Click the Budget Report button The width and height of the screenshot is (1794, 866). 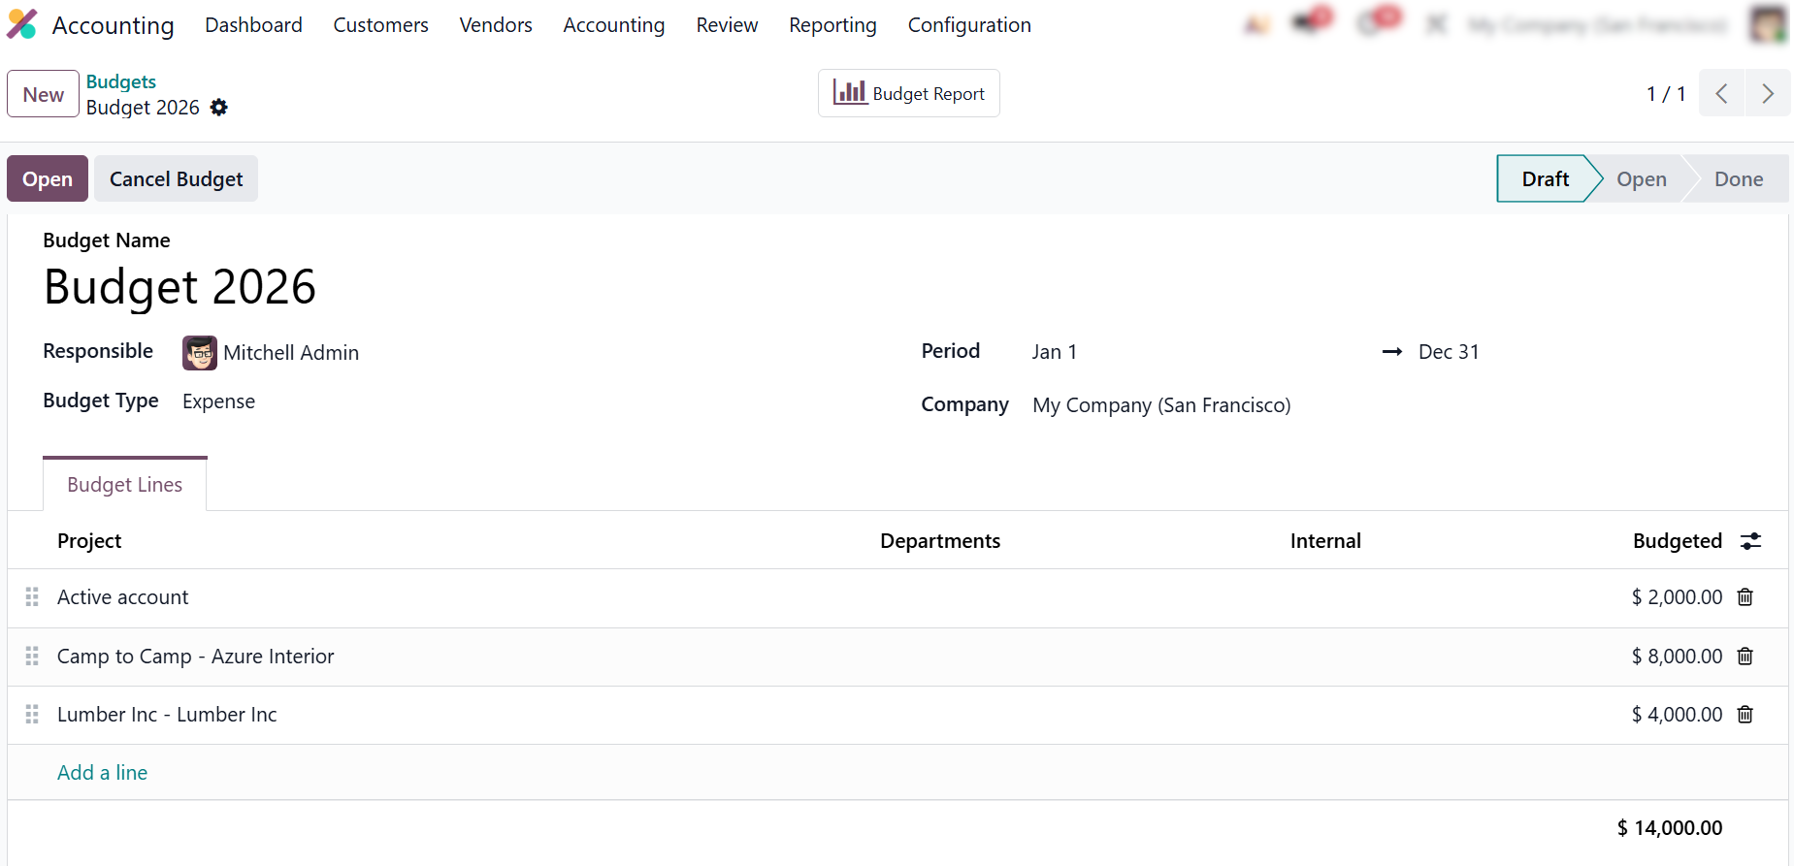[x=908, y=93]
